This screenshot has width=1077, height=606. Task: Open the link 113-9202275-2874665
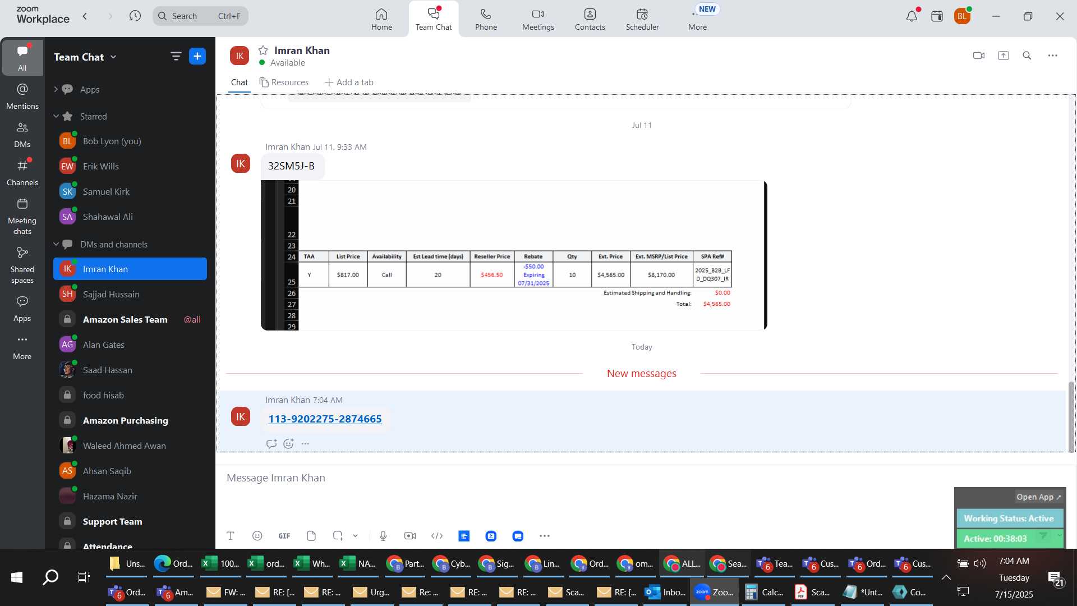click(x=325, y=419)
